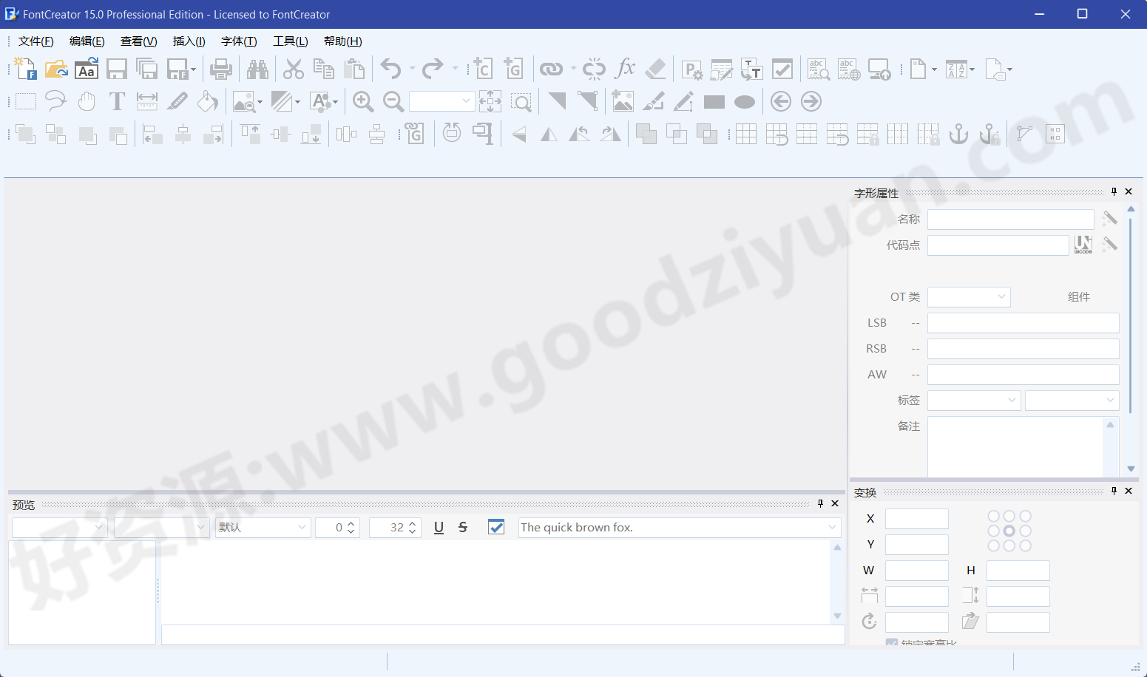Toggle strikethrough in the preview panel
1147x677 pixels.
point(462,527)
